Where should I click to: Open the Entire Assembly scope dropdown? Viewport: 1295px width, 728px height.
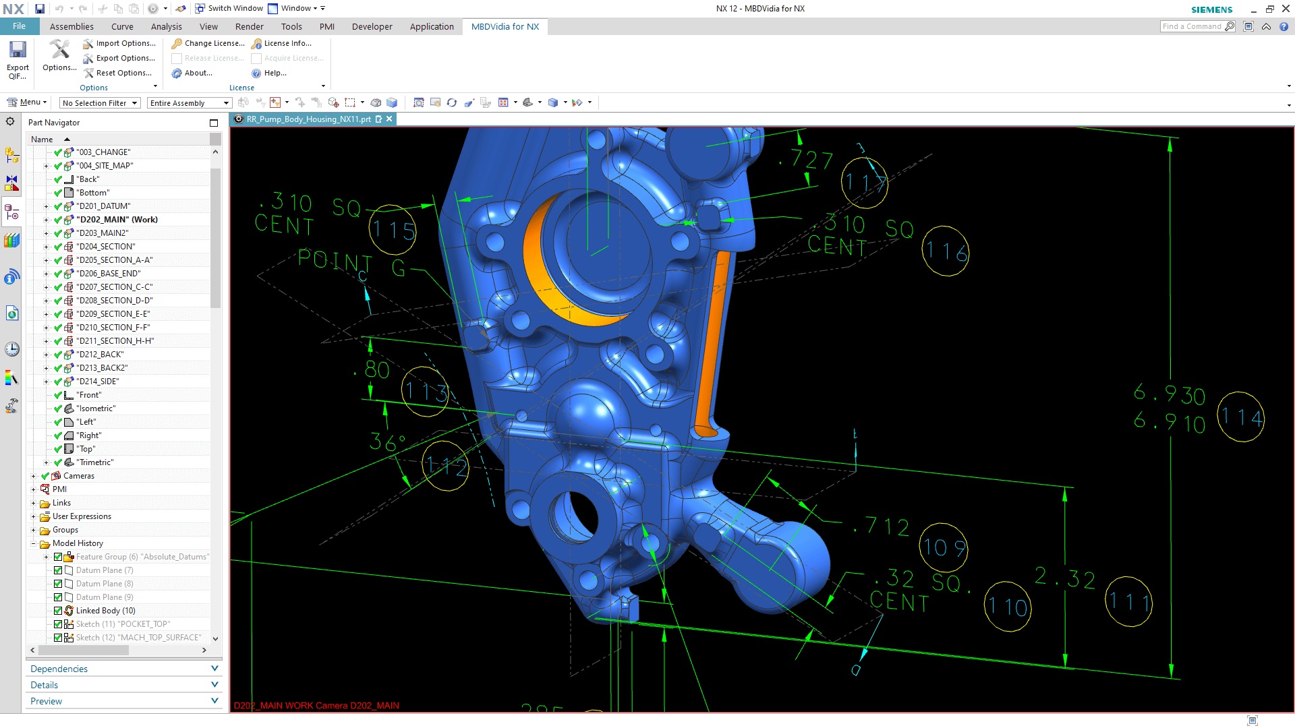[x=190, y=103]
